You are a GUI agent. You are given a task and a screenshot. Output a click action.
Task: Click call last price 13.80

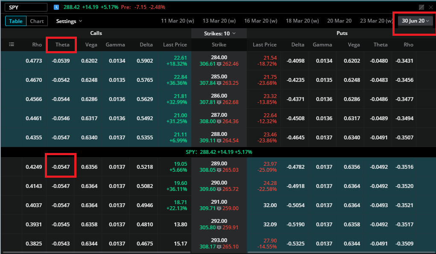(180, 224)
